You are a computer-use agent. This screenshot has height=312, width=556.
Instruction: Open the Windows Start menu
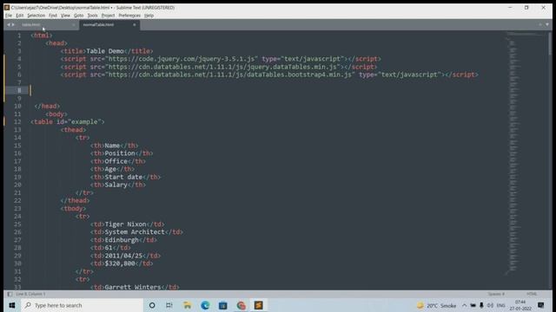[x=11, y=305]
